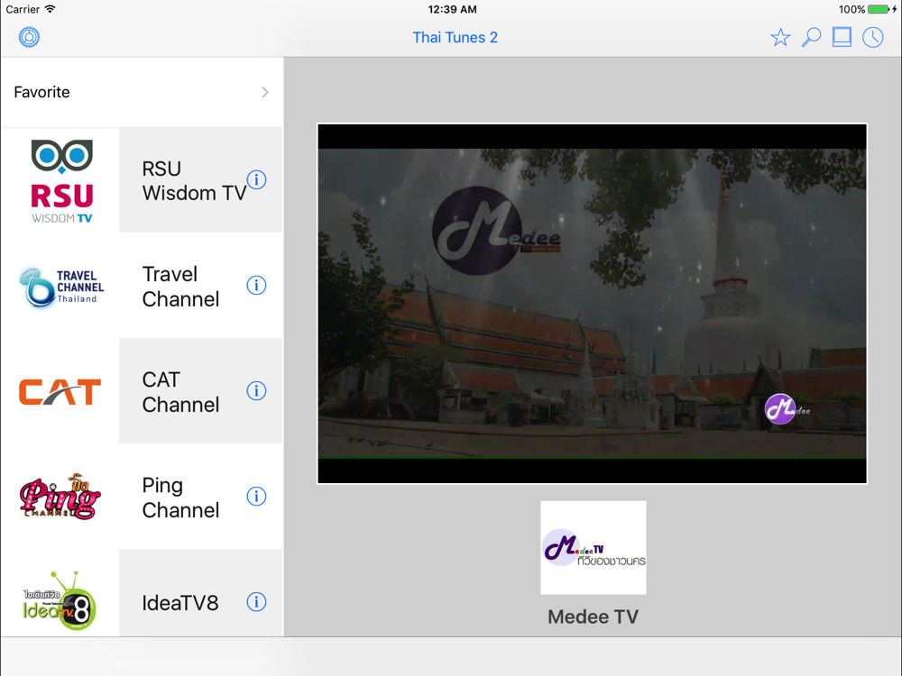The height and width of the screenshot is (676, 902).
Task: Show info for CAT Channel
Action: click(x=256, y=391)
